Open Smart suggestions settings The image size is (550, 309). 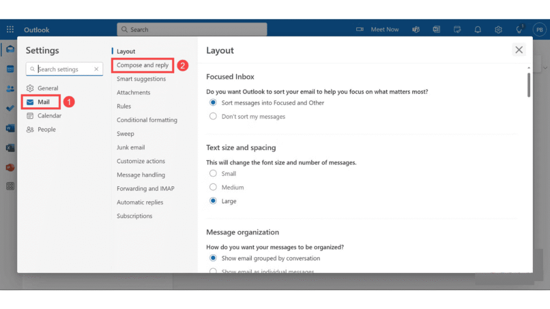pyautogui.click(x=141, y=79)
